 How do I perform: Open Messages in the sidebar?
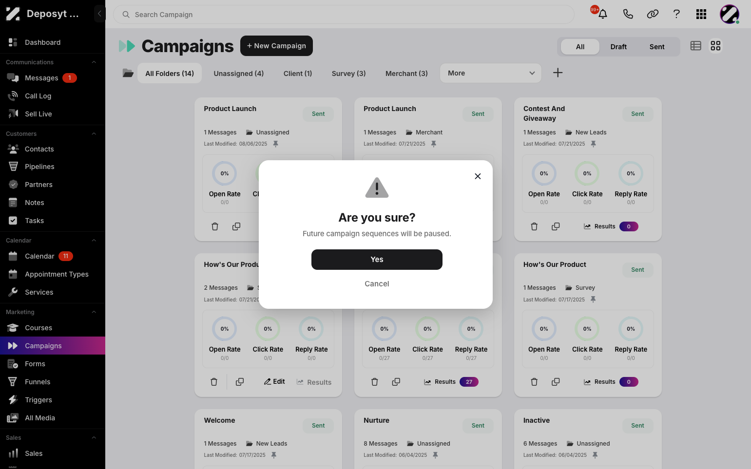41,78
